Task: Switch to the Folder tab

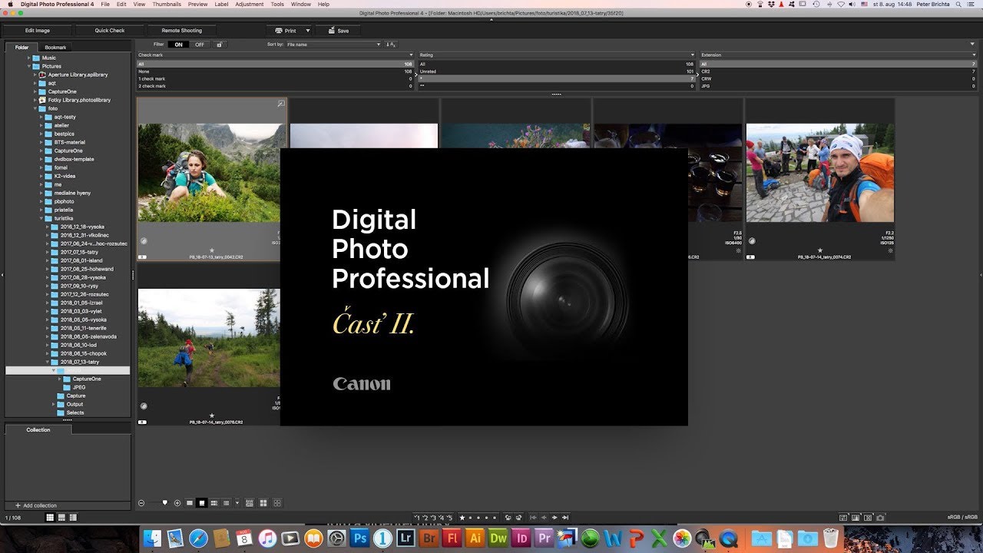Action: [22, 48]
